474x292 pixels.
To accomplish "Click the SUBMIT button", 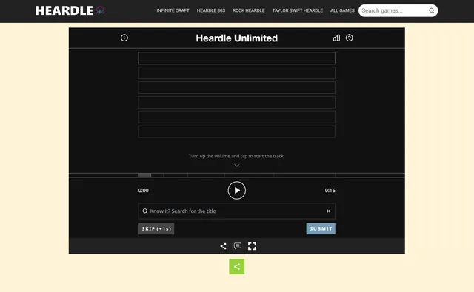I will pyautogui.click(x=321, y=228).
